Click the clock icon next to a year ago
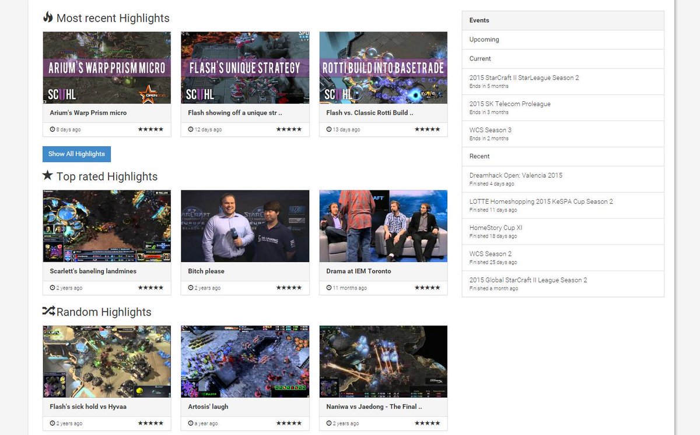 [191, 423]
